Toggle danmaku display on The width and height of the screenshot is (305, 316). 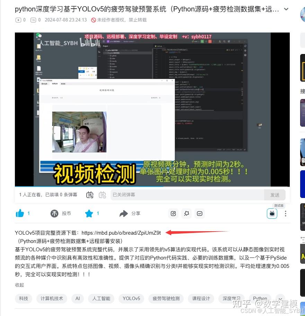[89, 195]
